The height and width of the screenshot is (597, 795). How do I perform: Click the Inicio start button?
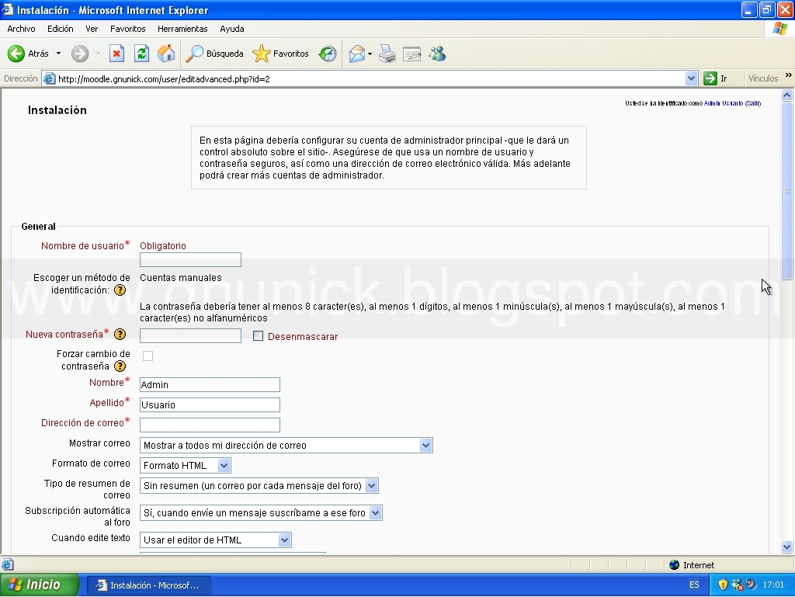40,585
